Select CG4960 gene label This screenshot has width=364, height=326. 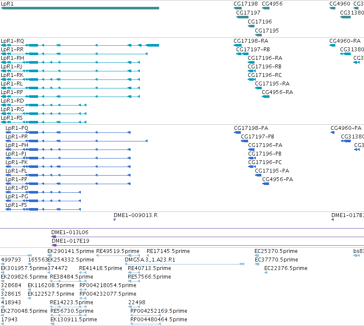coord(340,4)
